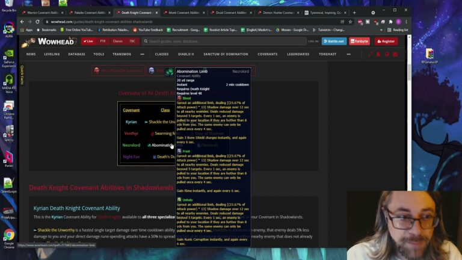Open the YouTube Feedback bookmark
This screenshot has height=260, width=462.
pyautogui.click(x=148, y=29)
